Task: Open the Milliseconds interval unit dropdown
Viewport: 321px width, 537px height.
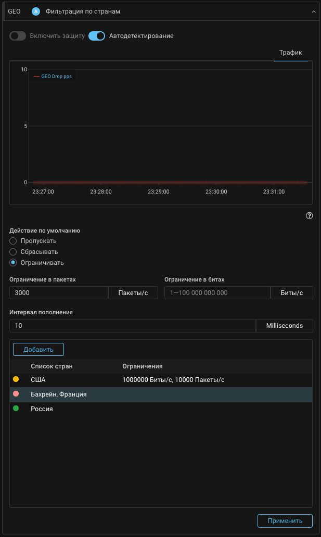Action: (284, 326)
